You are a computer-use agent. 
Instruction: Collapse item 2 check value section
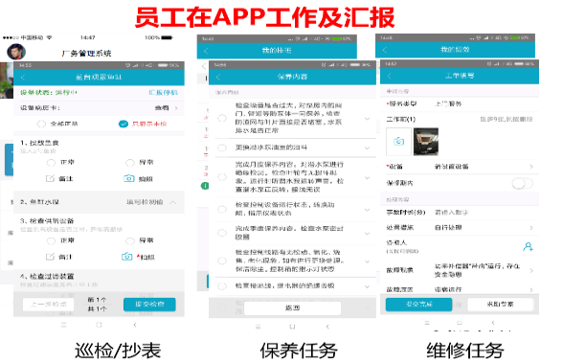pyautogui.click(x=172, y=202)
